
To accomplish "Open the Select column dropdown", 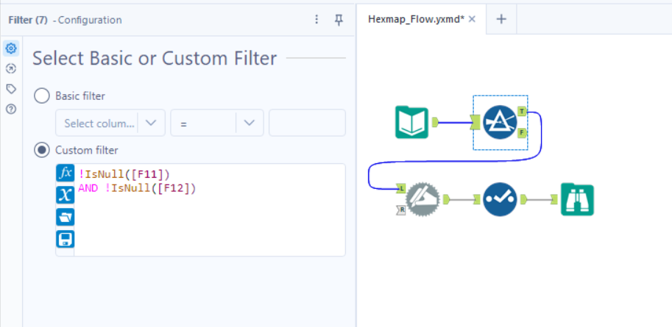I will point(110,123).
